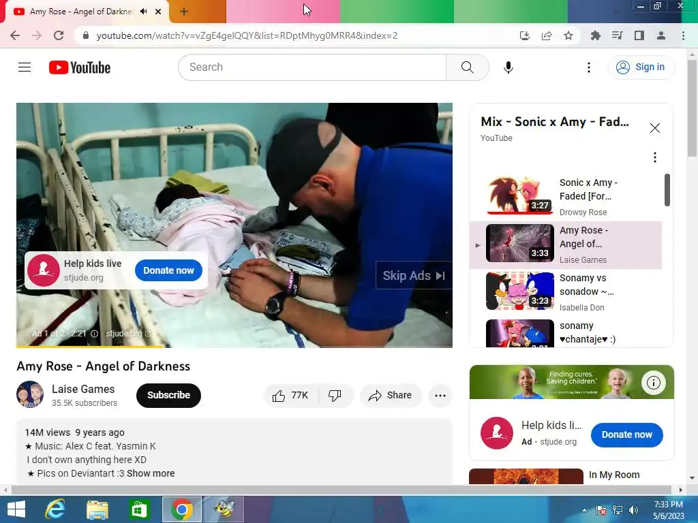This screenshot has height=523, width=698.
Task: Click the sidebar ad info icon
Action: click(653, 383)
